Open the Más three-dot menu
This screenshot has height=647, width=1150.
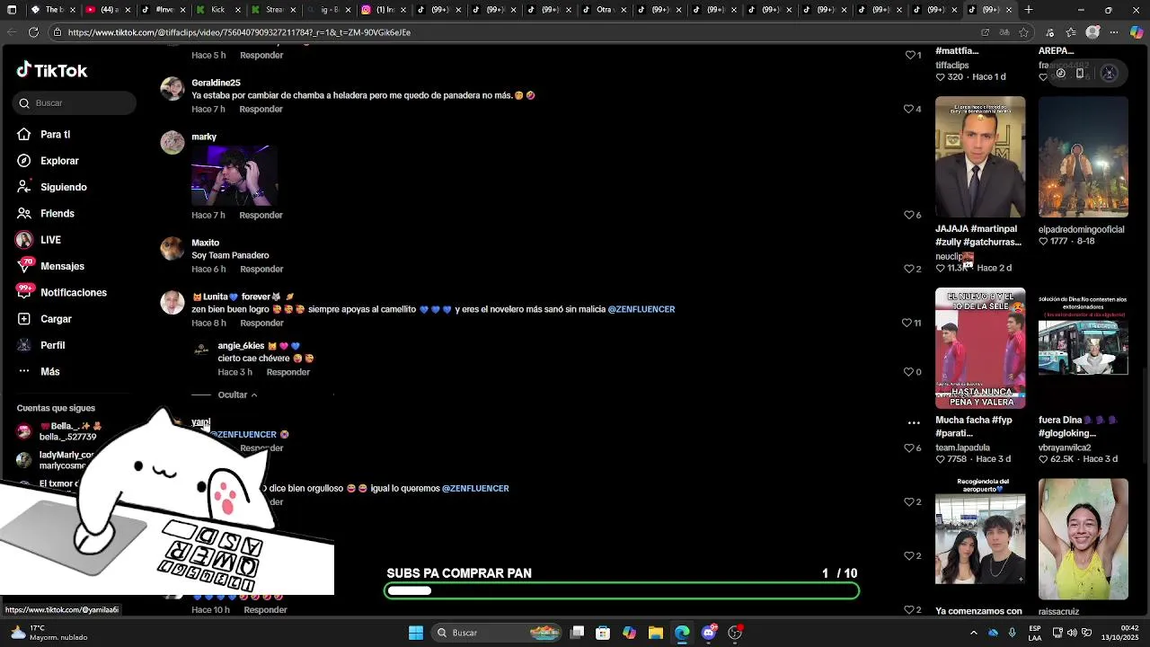24,371
